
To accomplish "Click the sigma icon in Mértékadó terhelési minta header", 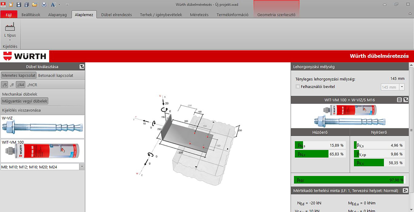I will pos(405,190).
